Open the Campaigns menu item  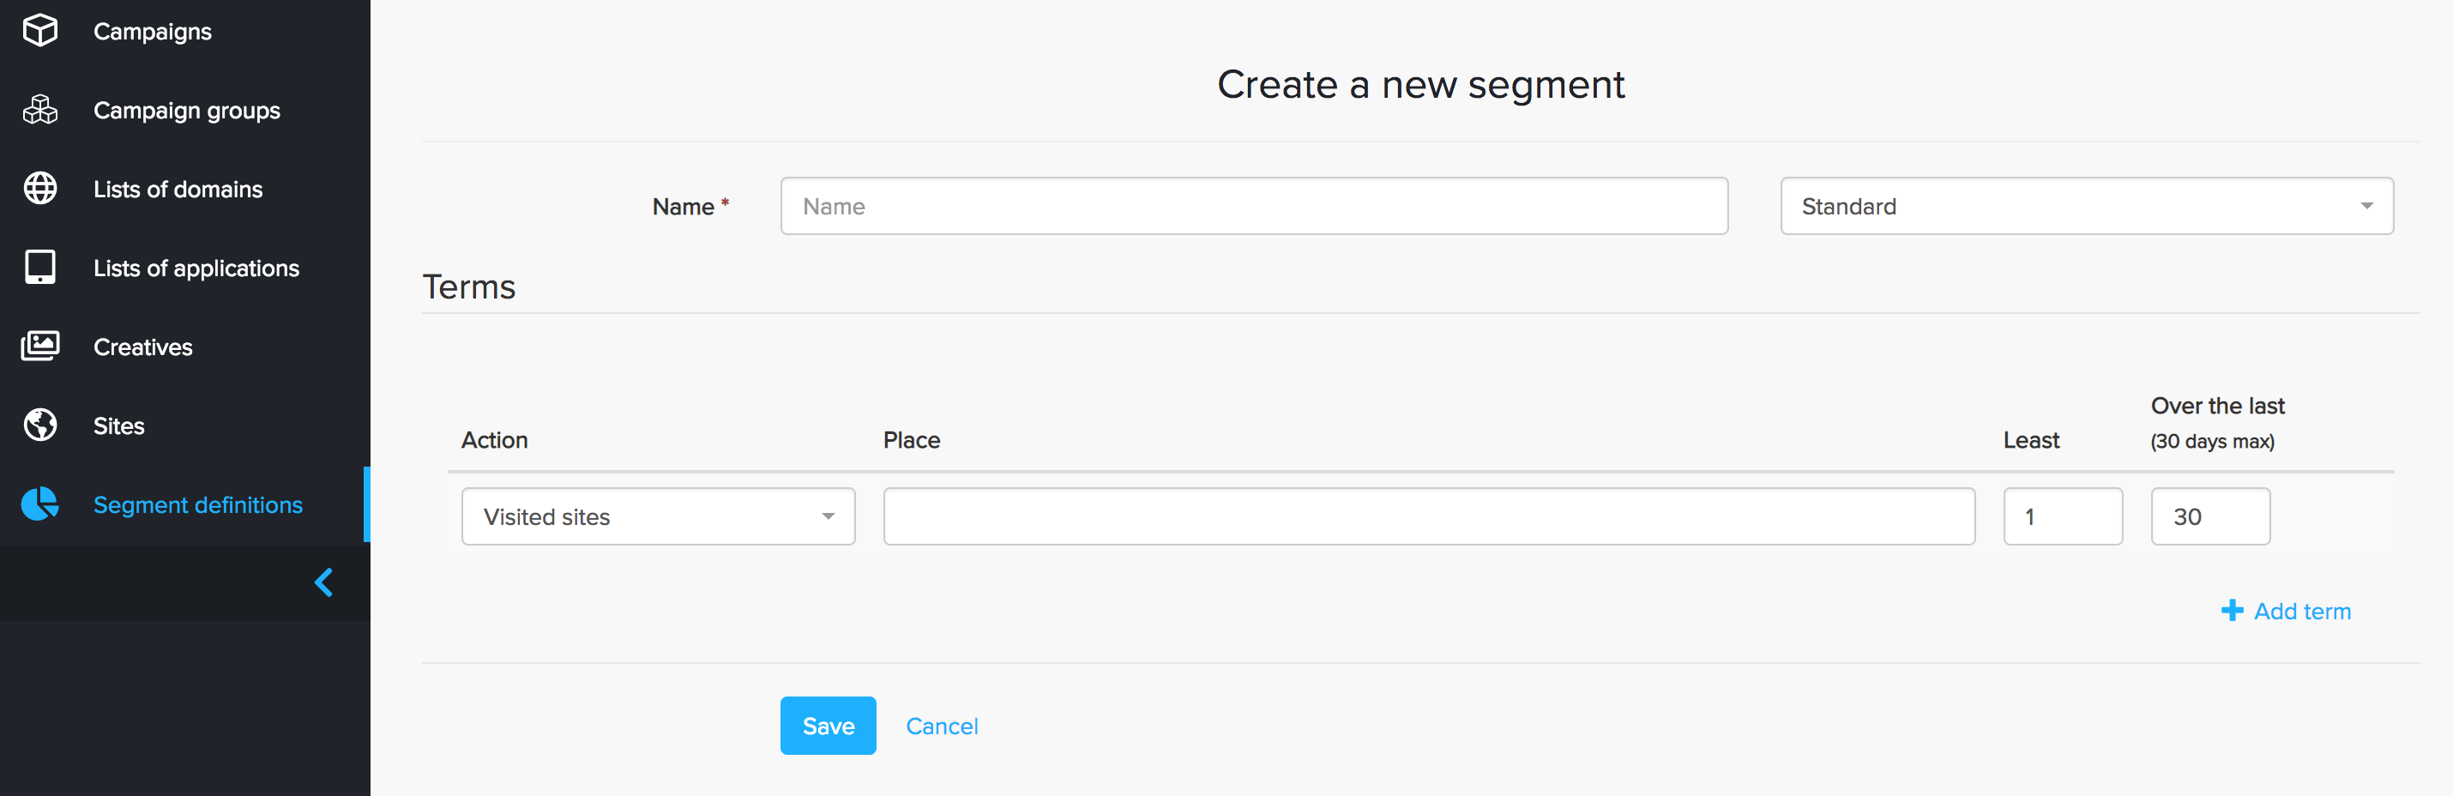point(153,32)
